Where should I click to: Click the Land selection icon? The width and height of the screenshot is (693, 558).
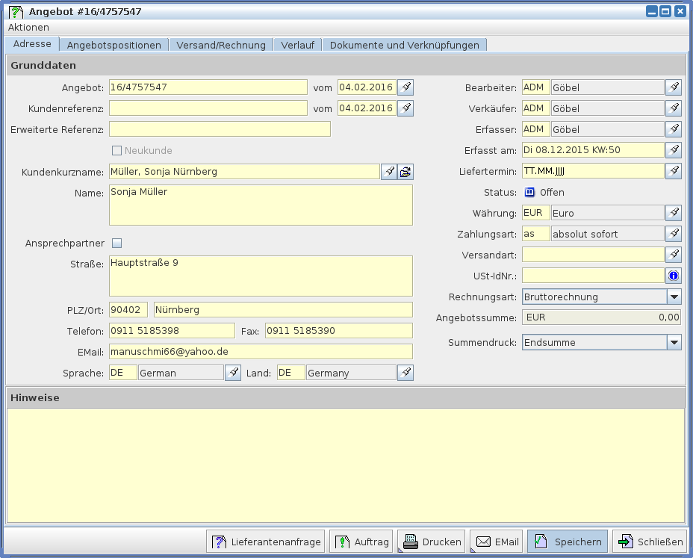coord(405,372)
